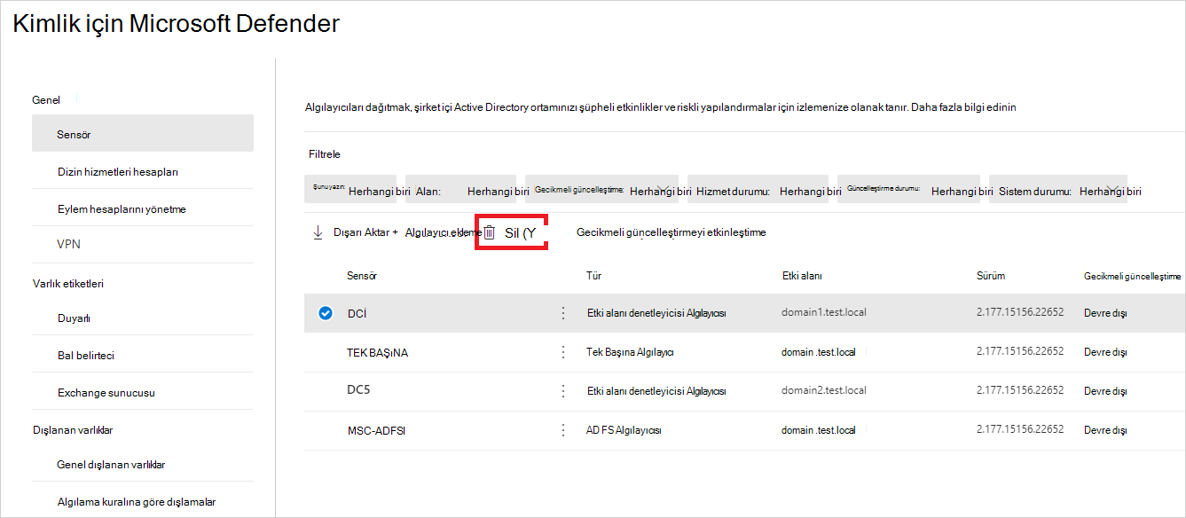Screen dimensions: 1186x518
Task: Click Devre dışı in MSC-ADFSI row
Action: coord(1105,430)
